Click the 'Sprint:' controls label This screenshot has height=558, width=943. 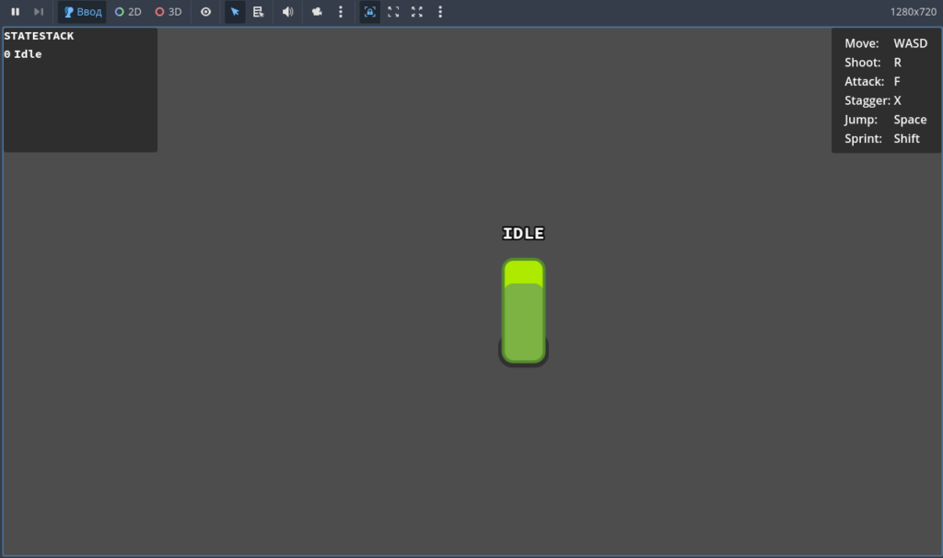tap(863, 138)
